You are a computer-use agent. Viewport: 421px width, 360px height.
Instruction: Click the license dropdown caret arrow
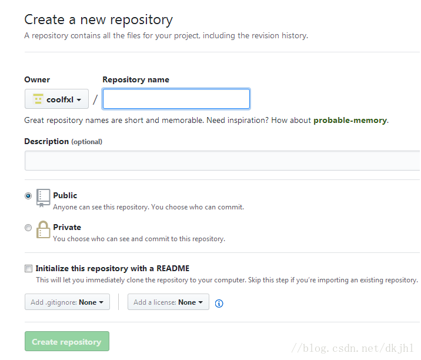(201, 302)
